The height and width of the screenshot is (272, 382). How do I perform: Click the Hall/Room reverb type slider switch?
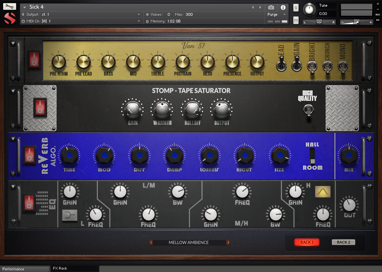[x=312, y=156]
